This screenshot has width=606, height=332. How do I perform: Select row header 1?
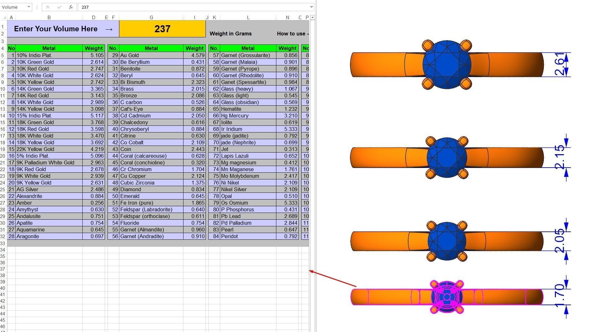click(x=3, y=27)
